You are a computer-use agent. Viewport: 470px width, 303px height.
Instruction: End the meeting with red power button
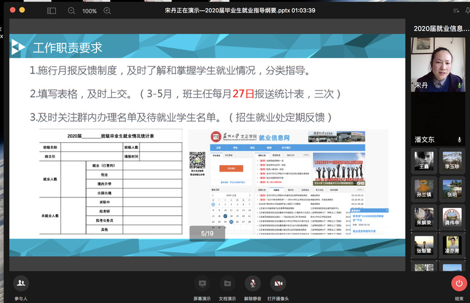tap(459, 284)
